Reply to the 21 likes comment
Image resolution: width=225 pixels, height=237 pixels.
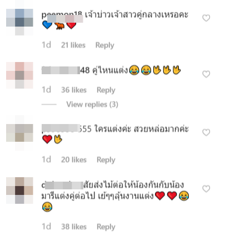coord(104,45)
